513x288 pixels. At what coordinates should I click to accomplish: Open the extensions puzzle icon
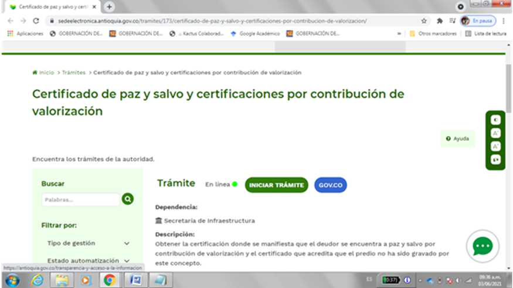440,21
